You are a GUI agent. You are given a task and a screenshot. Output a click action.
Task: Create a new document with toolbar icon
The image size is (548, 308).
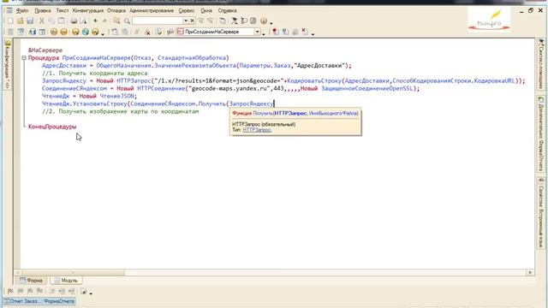(x=10, y=21)
